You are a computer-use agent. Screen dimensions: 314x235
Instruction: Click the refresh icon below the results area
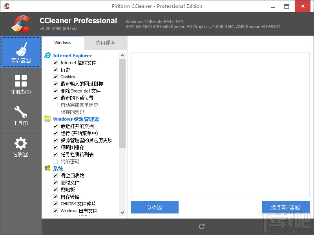pos(201,226)
